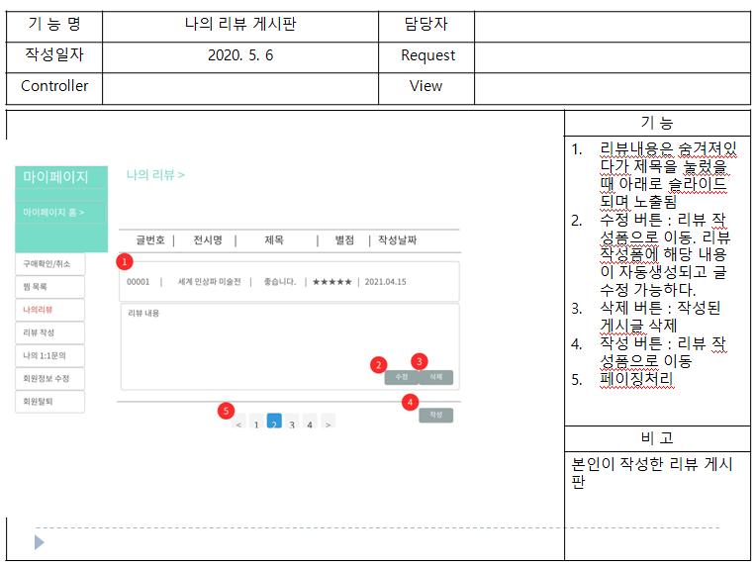Click the red number 2 annotation marker

tap(378, 364)
